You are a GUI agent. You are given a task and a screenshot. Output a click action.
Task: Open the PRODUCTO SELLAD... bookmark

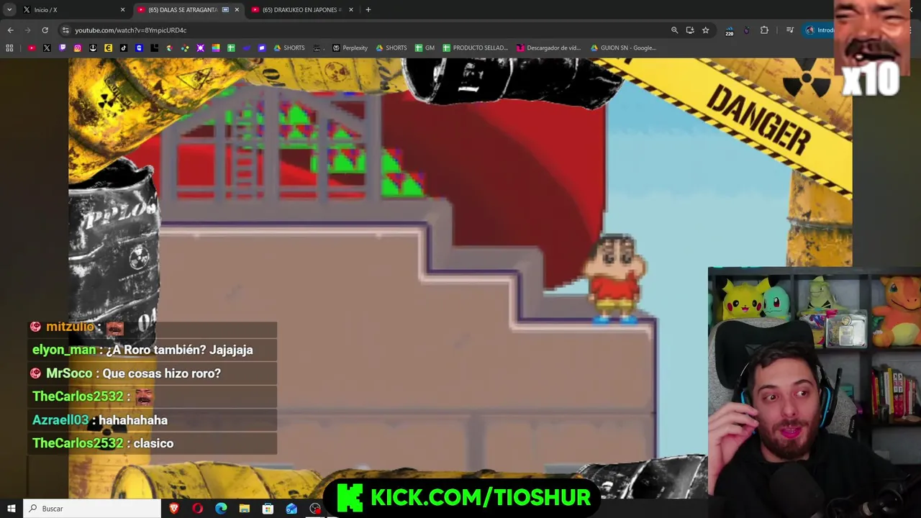[475, 48]
